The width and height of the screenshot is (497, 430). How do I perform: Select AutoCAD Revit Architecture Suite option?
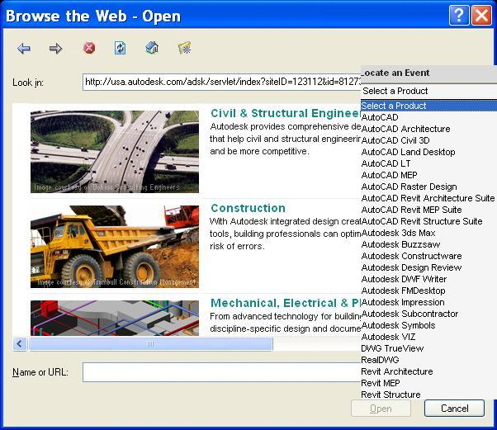coord(428,198)
